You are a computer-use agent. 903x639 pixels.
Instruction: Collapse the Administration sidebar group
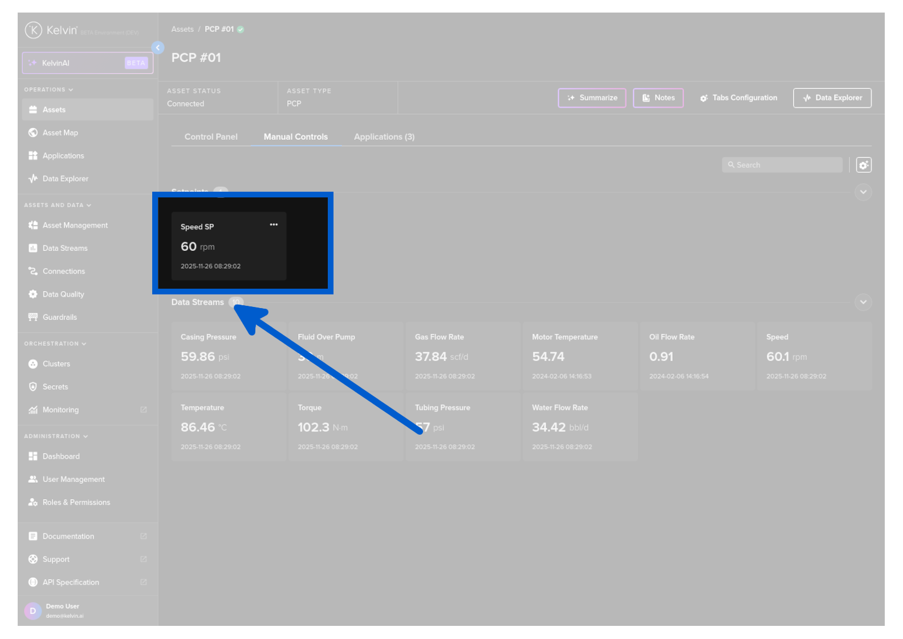(56, 436)
